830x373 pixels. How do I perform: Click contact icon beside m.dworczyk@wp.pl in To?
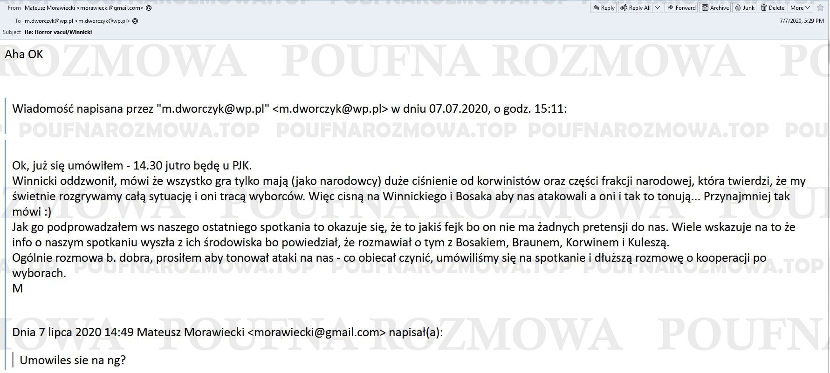(x=135, y=21)
